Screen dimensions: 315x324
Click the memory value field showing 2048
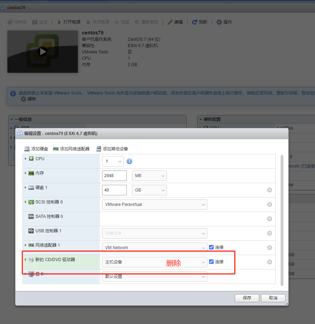(114, 176)
